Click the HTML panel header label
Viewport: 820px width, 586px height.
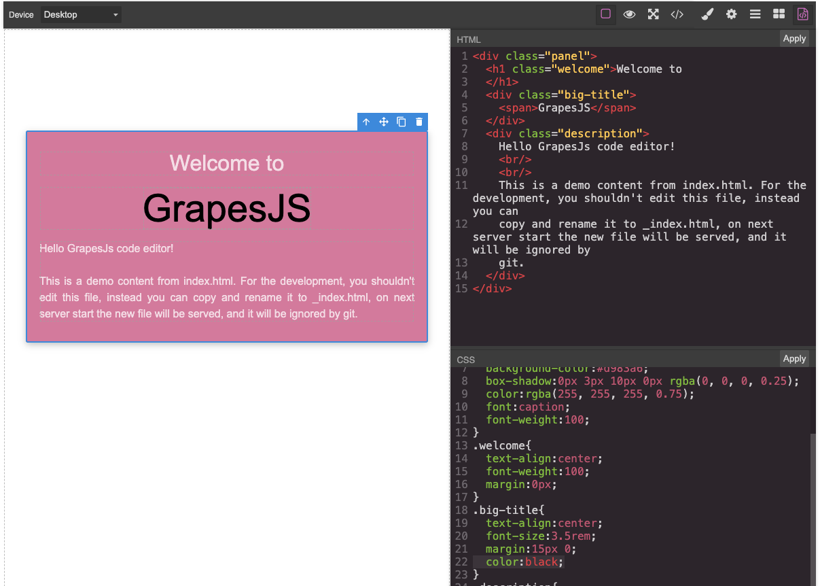[469, 39]
